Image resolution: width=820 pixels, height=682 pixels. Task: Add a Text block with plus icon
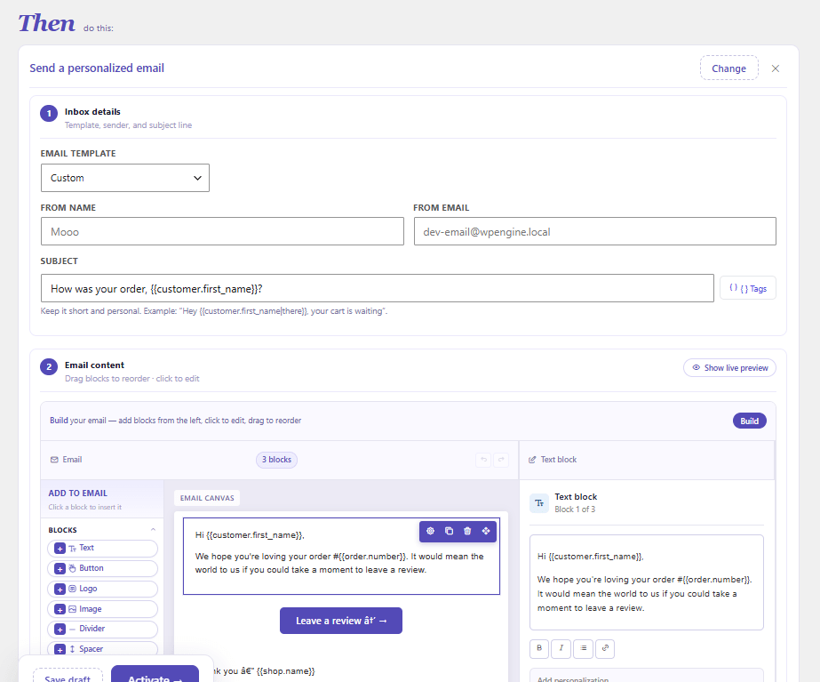point(60,549)
